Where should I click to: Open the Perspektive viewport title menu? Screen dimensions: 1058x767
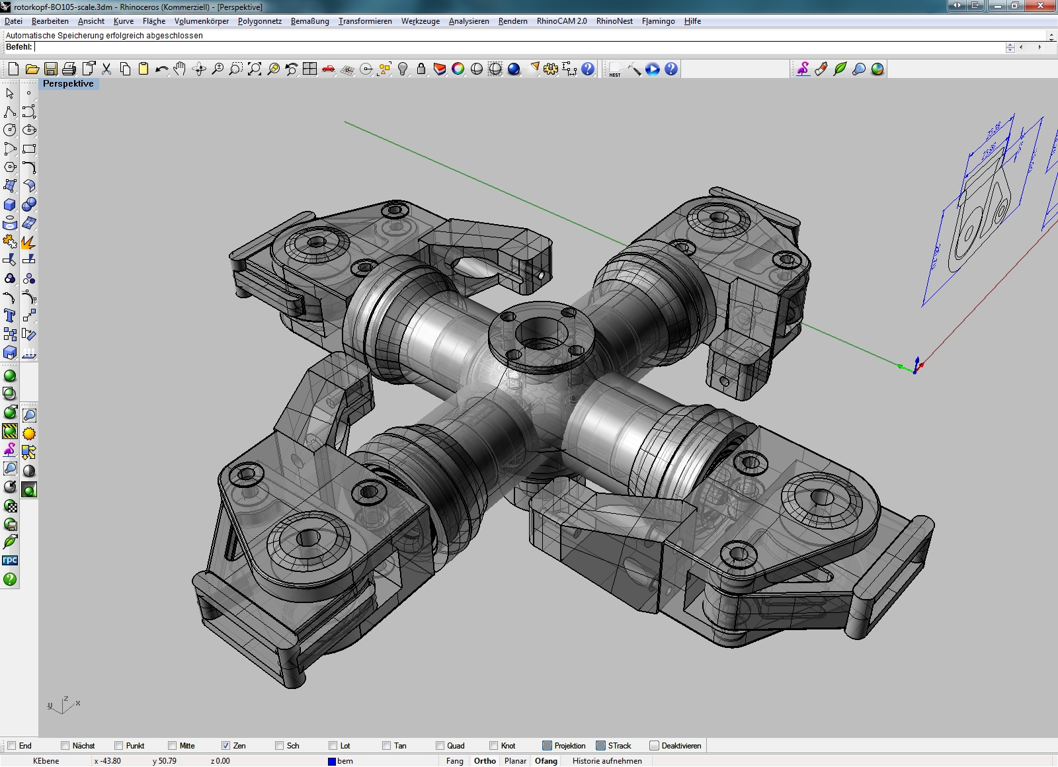pyautogui.click(x=68, y=84)
